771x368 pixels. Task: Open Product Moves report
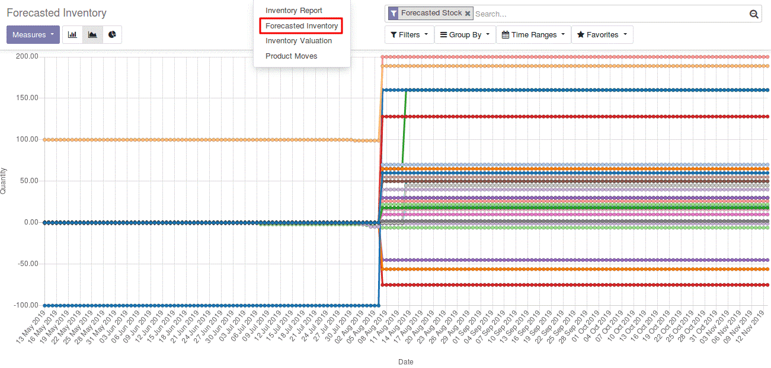(x=292, y=56)
